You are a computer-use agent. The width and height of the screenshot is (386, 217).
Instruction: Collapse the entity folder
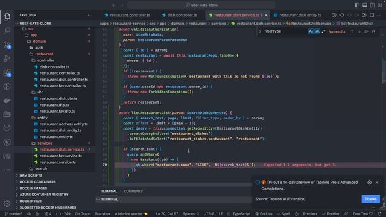point(42,118)
